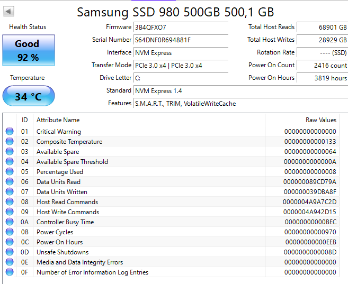Screen dimensions: 348x284
Task: Click the raw value 00000089CD79A
Action: click(x=310, y=182)
